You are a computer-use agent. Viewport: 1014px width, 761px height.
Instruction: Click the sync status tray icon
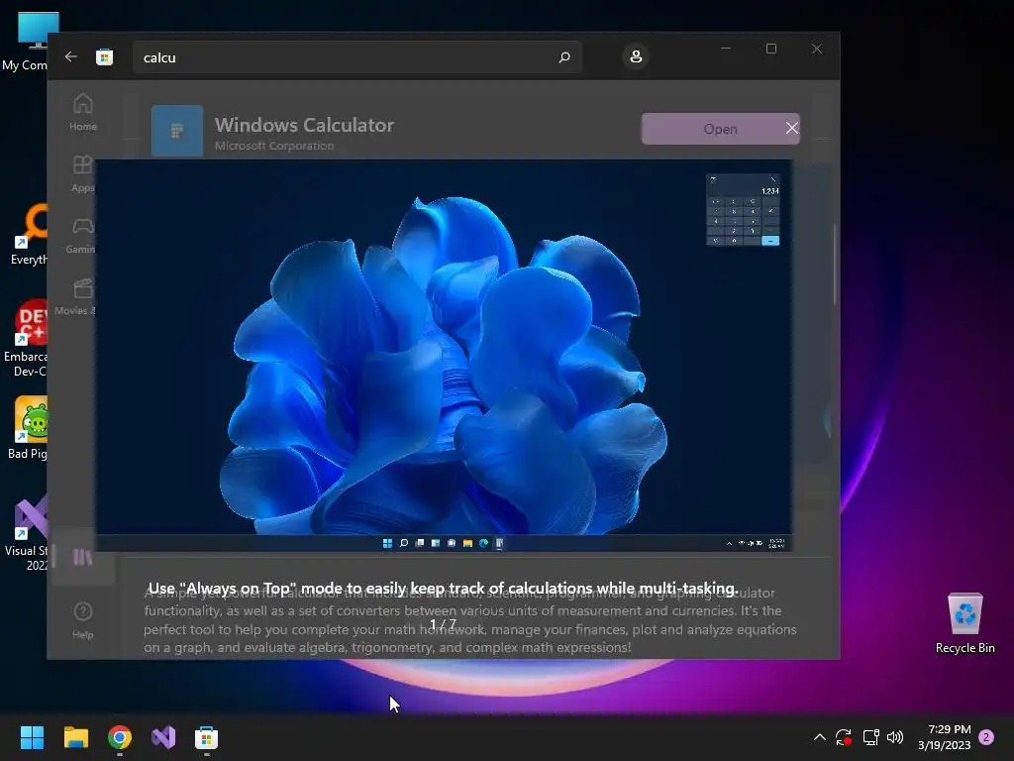point(844,737)
